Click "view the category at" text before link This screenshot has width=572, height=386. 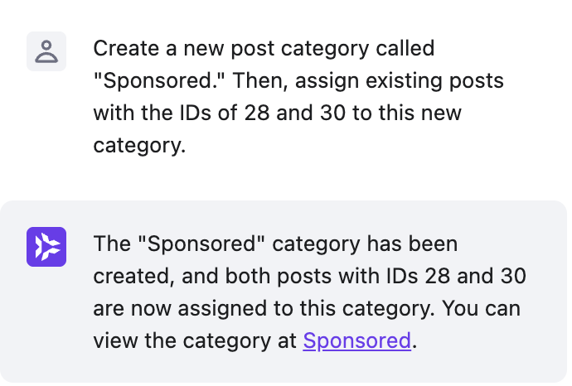point(196,340)
